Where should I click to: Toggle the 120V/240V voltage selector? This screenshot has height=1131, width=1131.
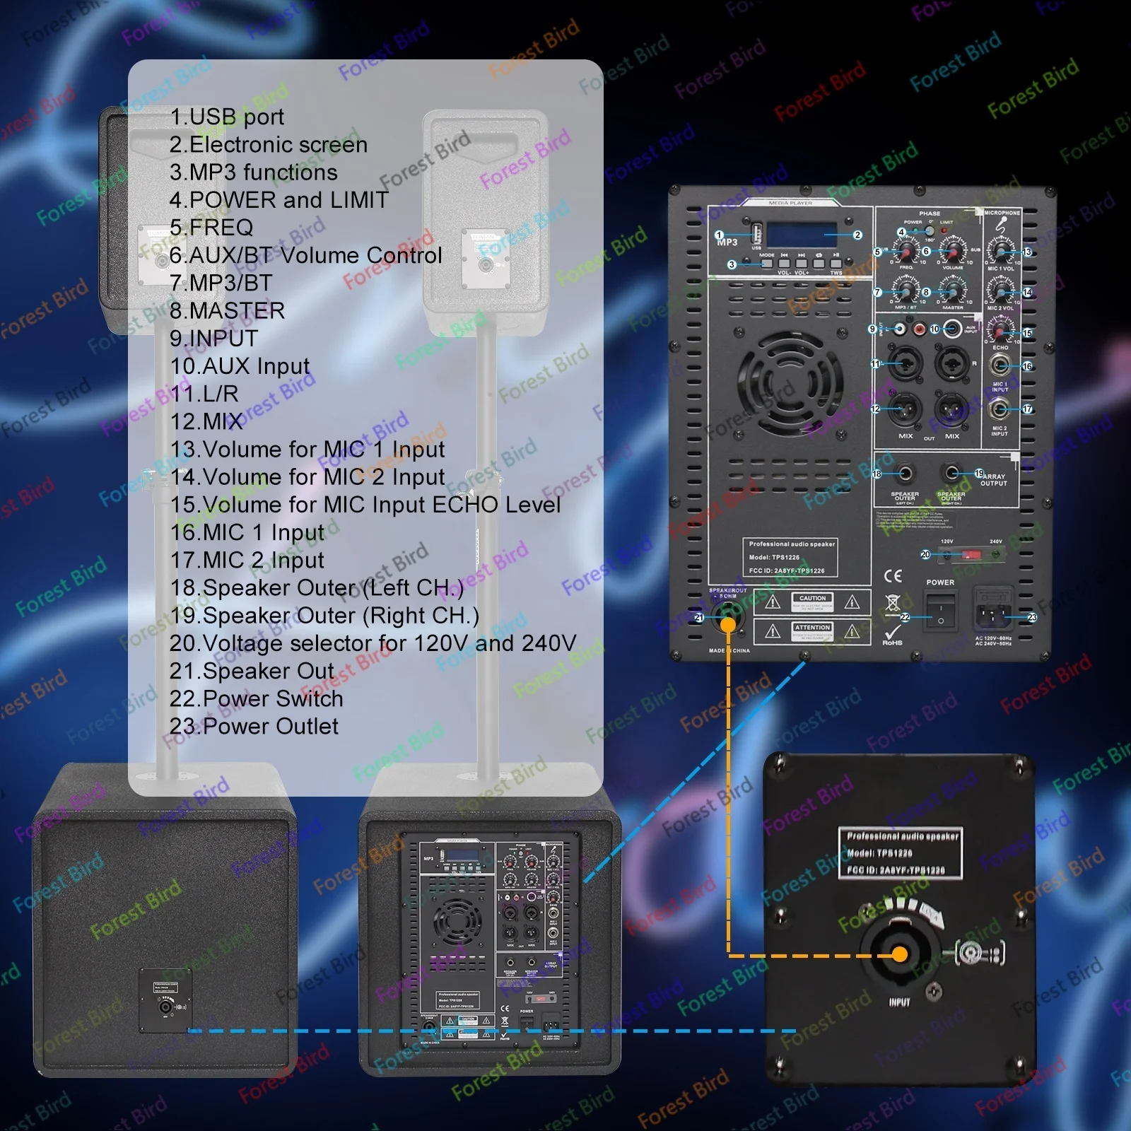pos(972,555)
